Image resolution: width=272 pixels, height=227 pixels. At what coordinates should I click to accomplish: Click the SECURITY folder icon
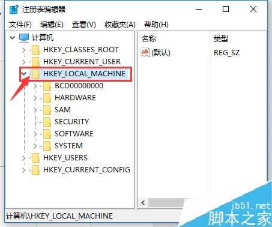click(x=47, y=122)
